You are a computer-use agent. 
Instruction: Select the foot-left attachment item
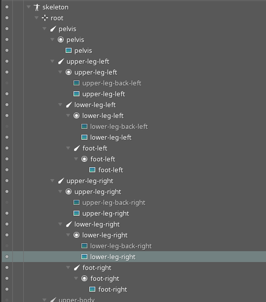111,170
